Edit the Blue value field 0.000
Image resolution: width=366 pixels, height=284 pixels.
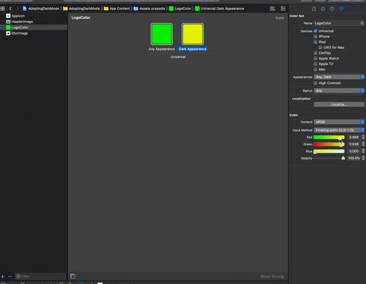[x=354, y=151]
